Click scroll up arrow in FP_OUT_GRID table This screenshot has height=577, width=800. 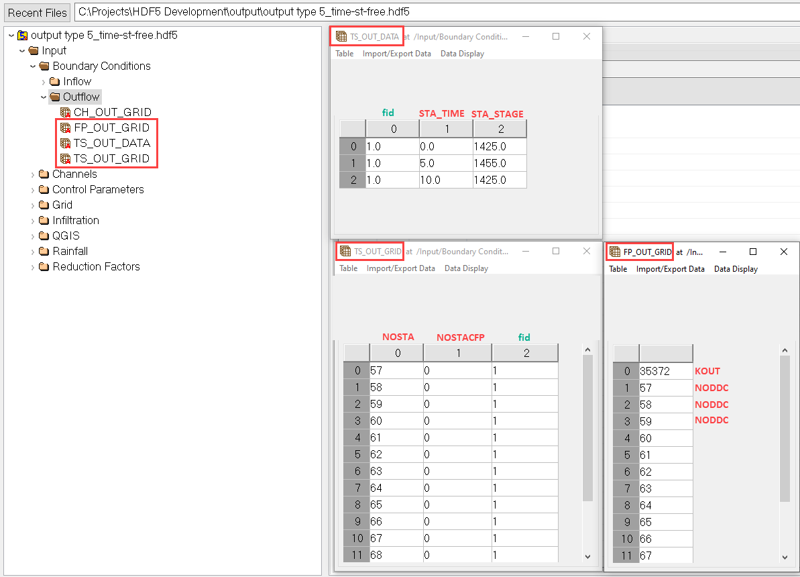pyautogui.click(x=785, y=350)
